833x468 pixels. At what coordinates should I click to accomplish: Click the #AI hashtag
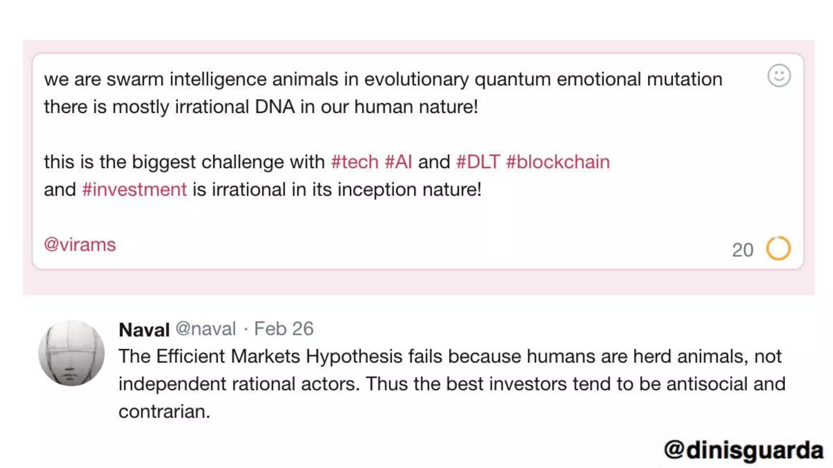(398, 162)
